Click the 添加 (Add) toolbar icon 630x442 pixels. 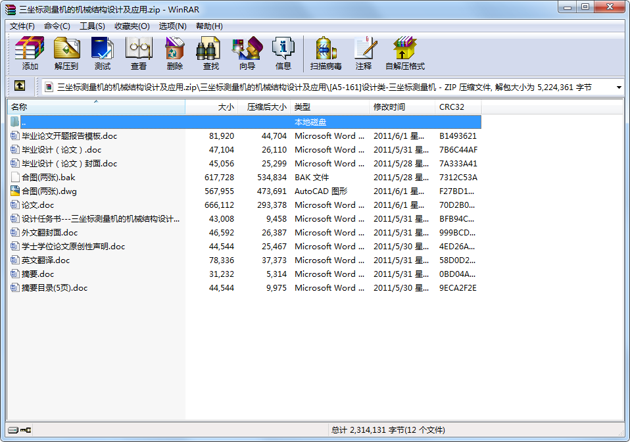click(30, 53)
